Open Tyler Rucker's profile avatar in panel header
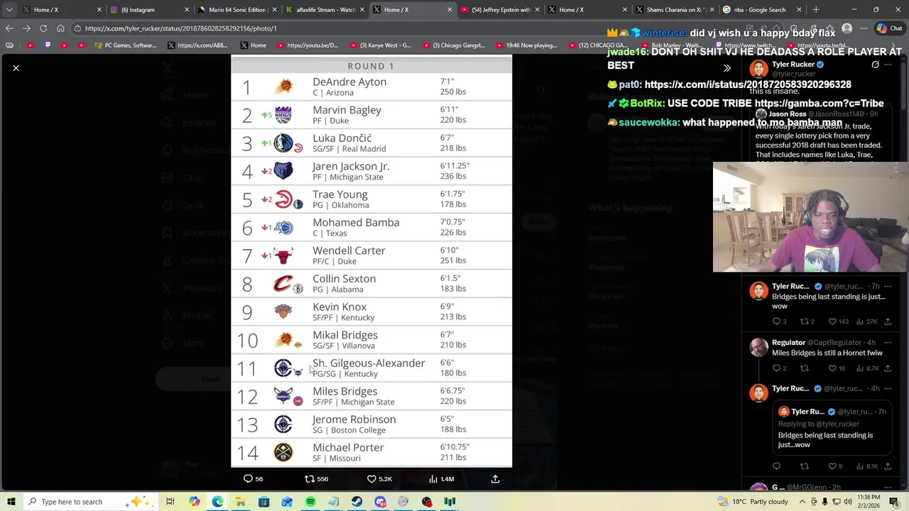Image resolution: width=909 pixels, height=511 pixels. (x=759, y=69)
